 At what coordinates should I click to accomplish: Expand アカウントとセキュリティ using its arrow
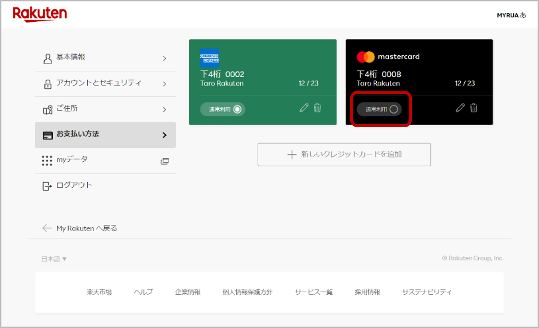[x=164, y=83]
